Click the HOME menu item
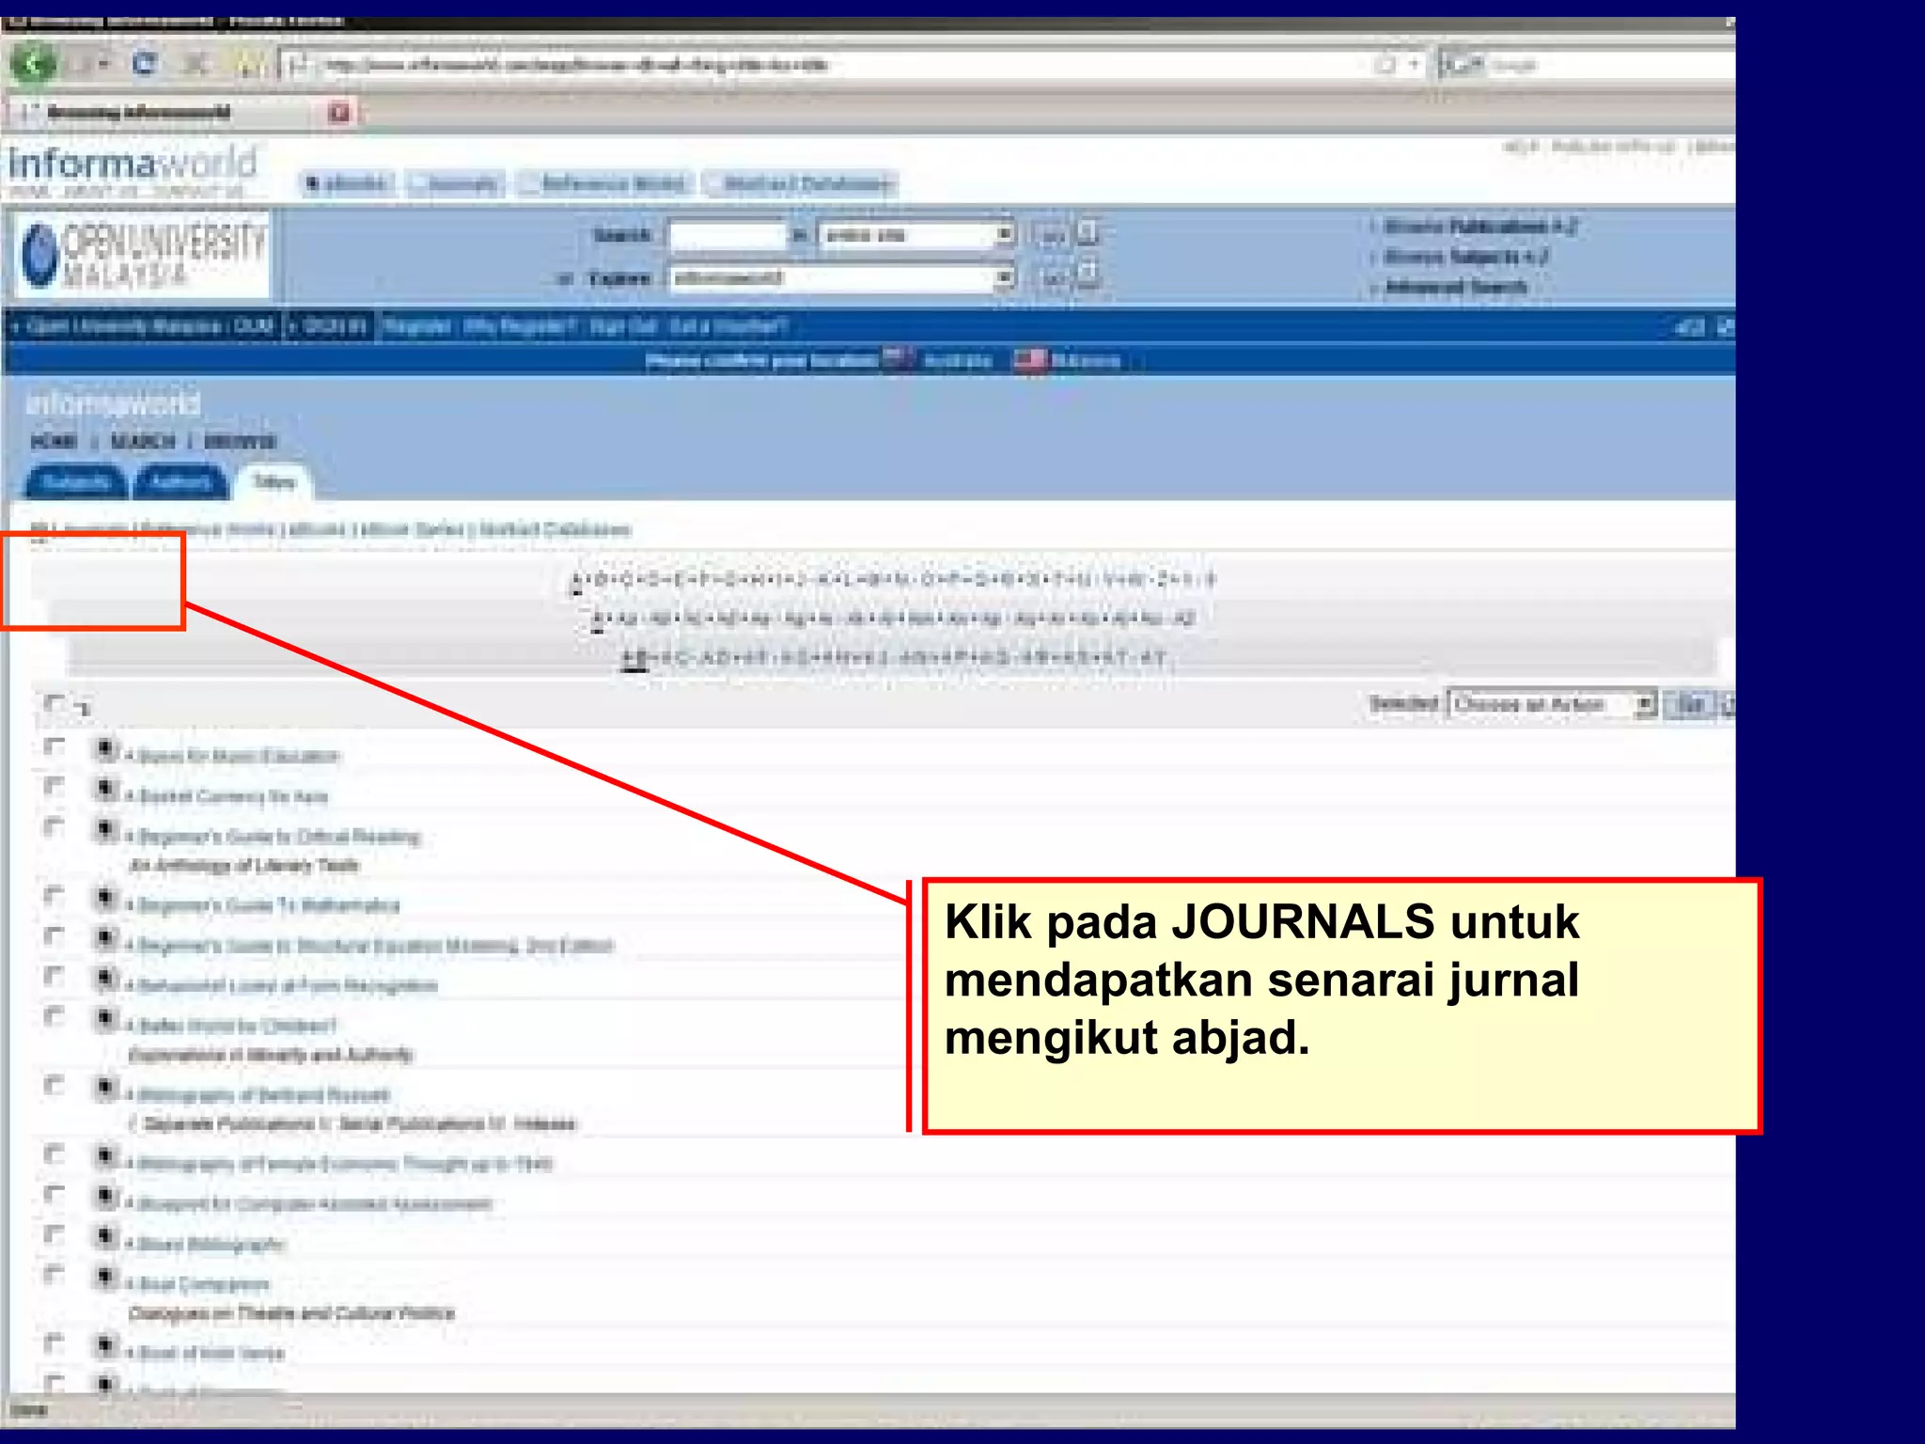1925x1444 pixels. [54, 442]
